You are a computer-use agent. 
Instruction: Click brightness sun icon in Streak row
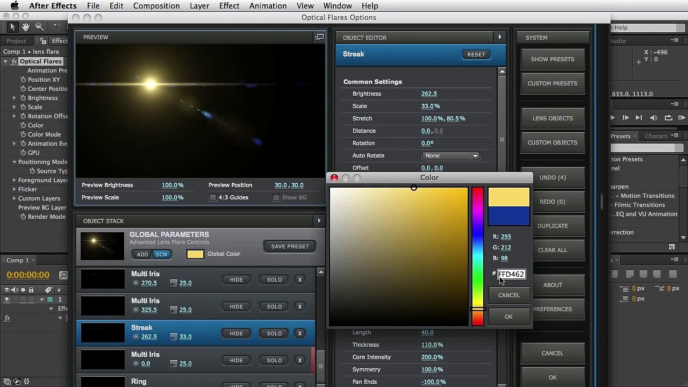click(136, 337)
